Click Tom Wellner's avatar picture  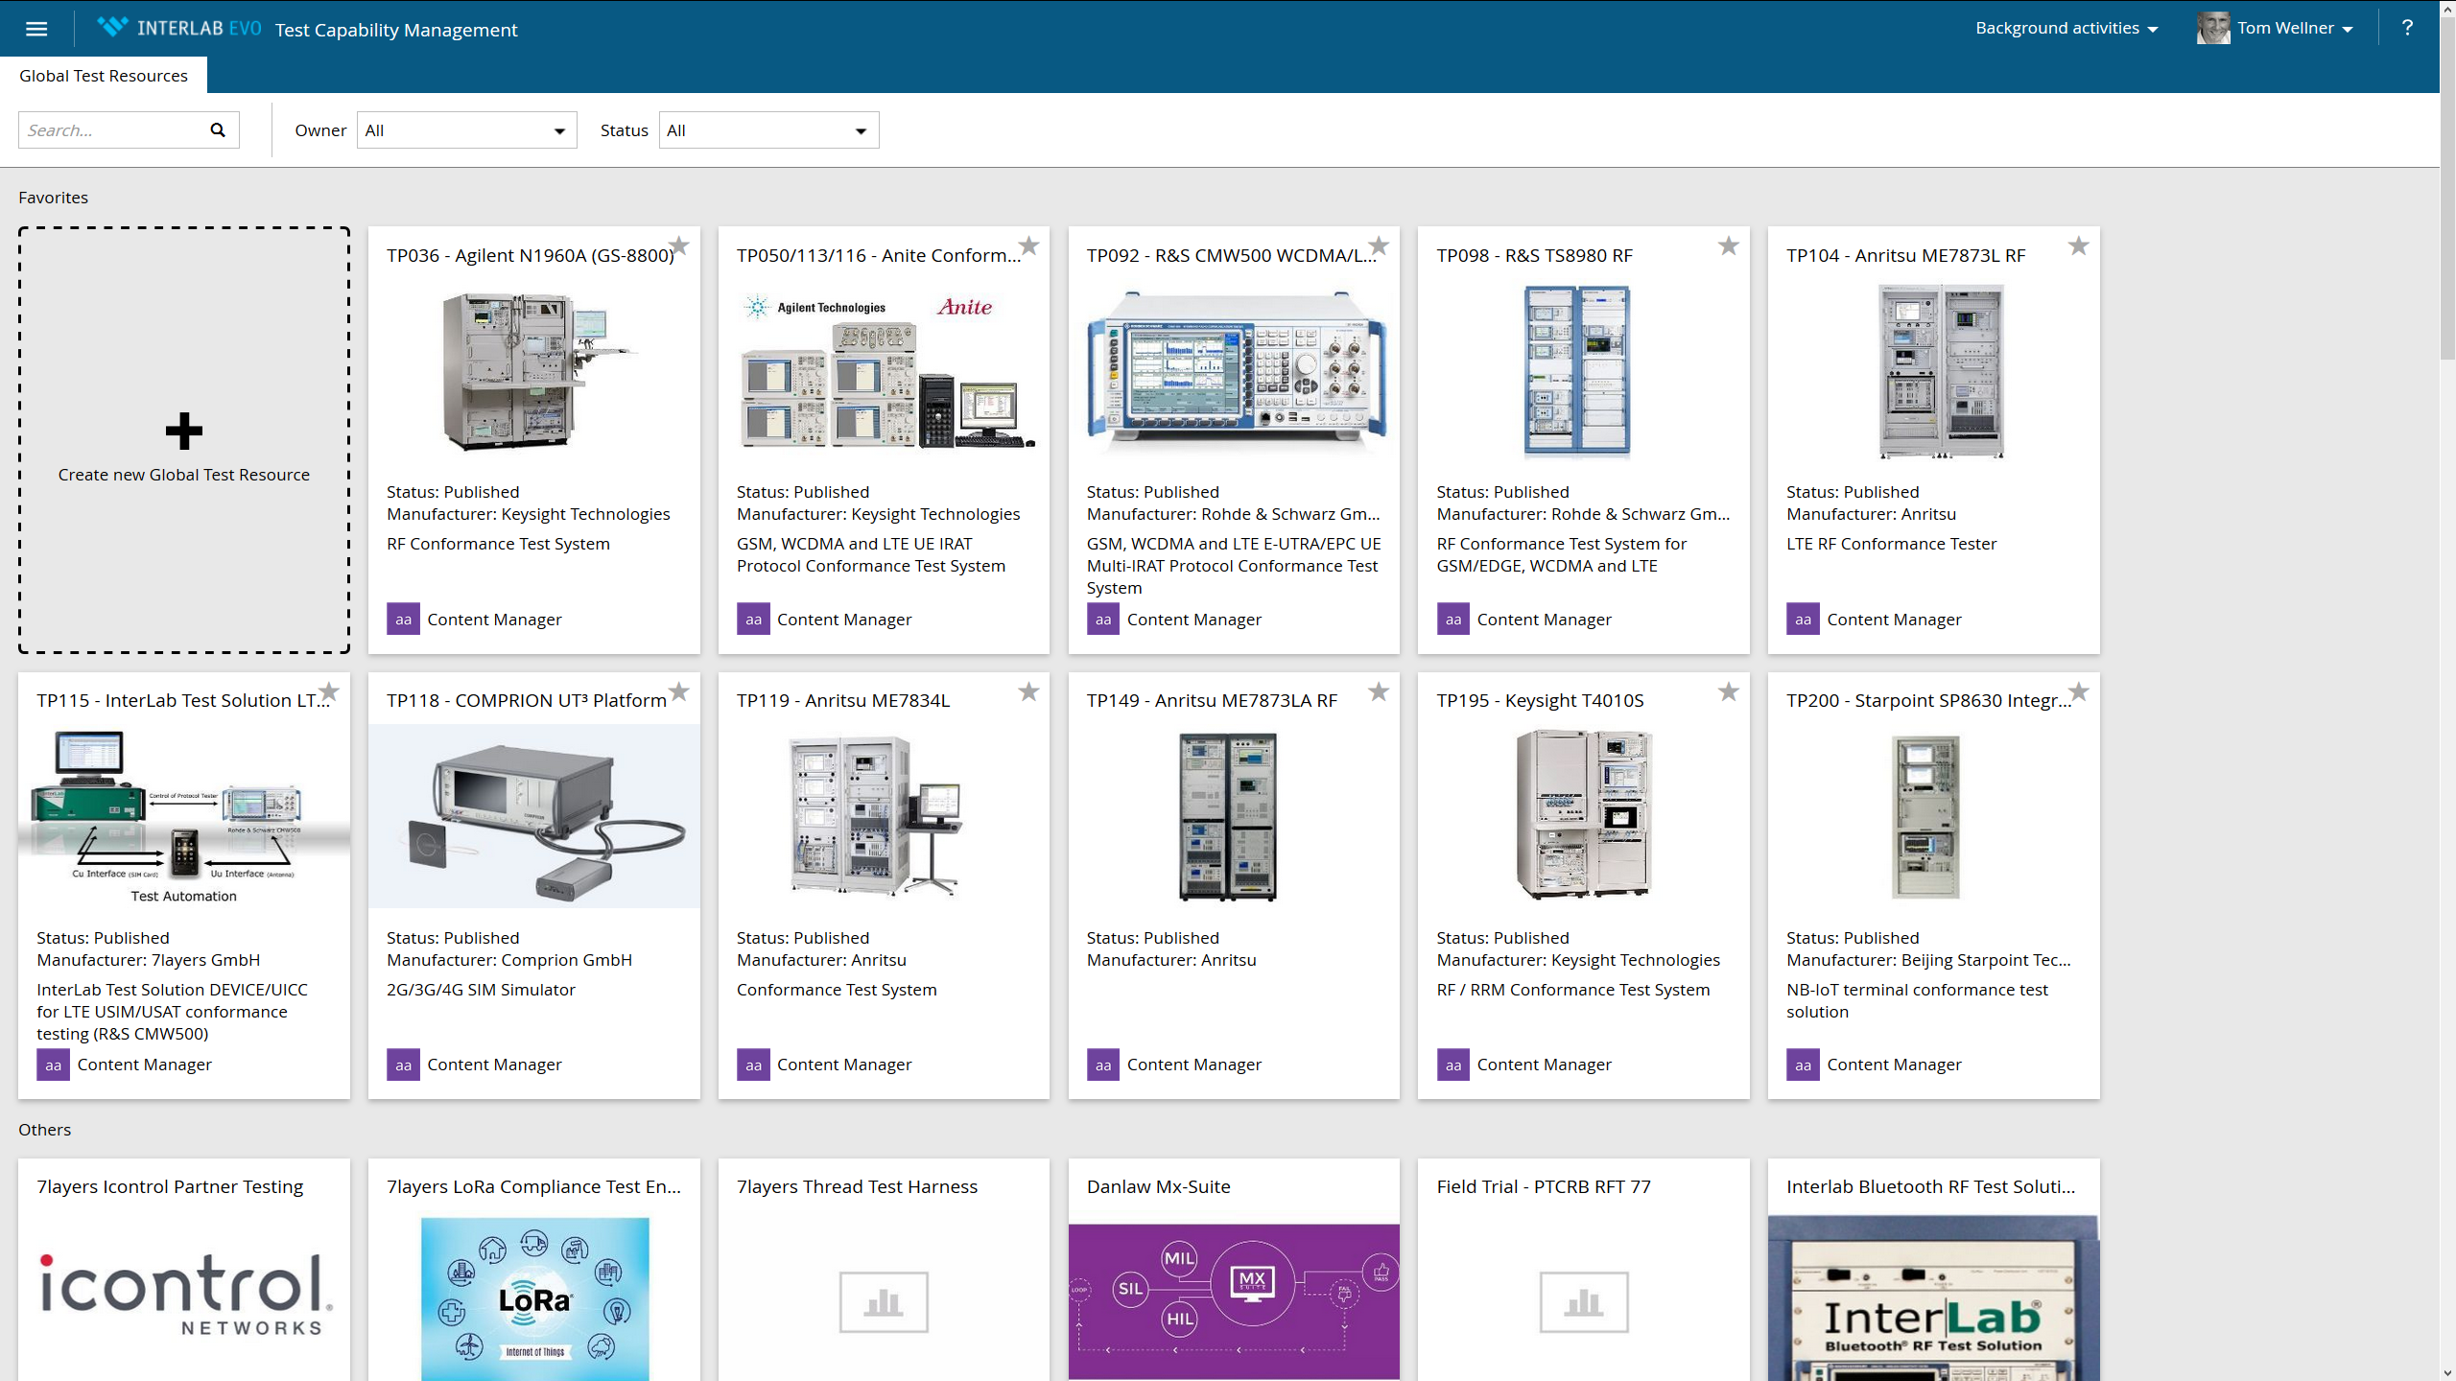click(2212, 29)
